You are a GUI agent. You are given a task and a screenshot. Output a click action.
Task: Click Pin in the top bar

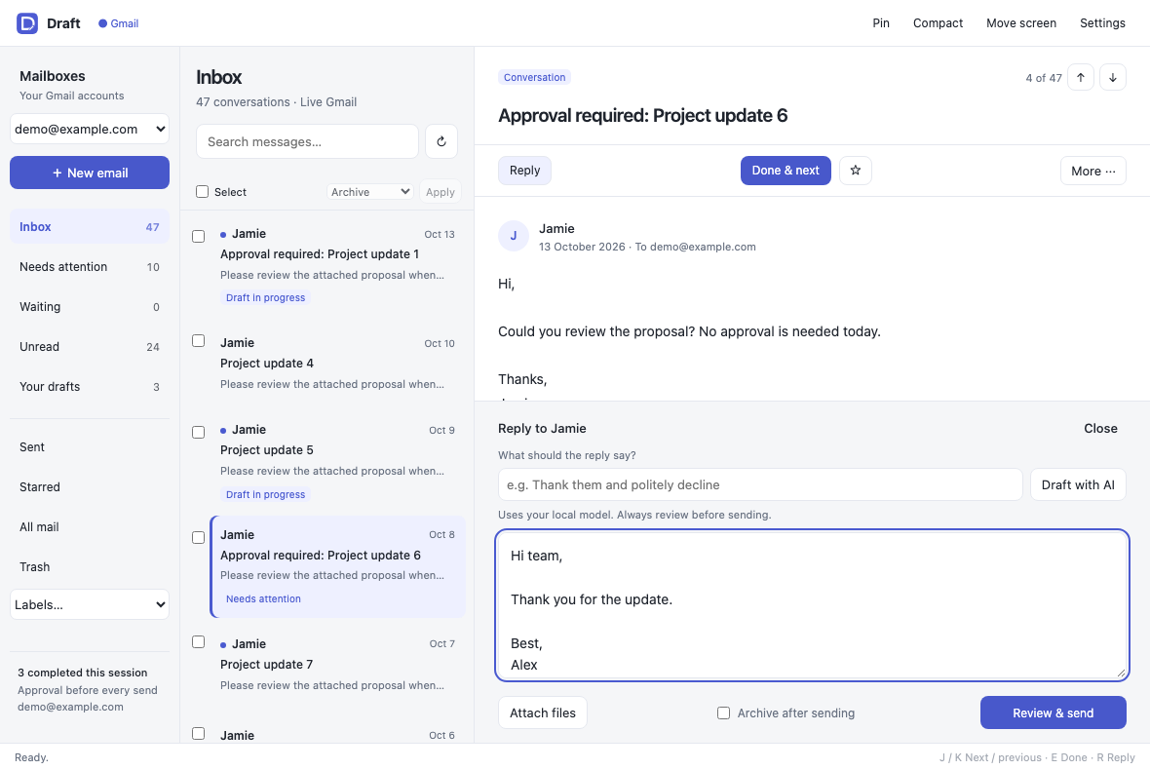click(x=881, y=23)
